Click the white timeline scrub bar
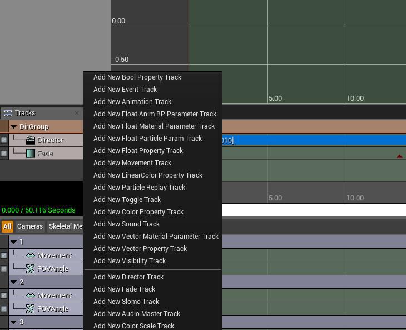Image resolution: width=406 pixels, height=330 pixels. (314, 210)
